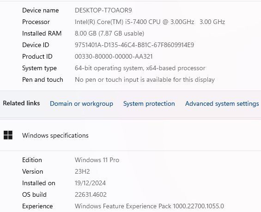Click the Installed RAM value 8.00 GB
The width and height of the screenshot is (261, 212).
[109, 33]
